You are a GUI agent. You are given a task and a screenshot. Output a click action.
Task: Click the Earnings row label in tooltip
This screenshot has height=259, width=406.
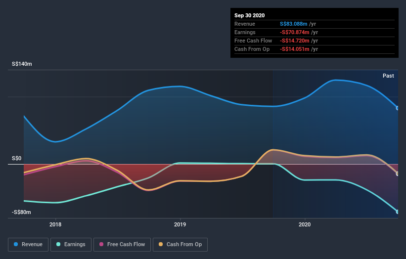click(x=245, y=32)
